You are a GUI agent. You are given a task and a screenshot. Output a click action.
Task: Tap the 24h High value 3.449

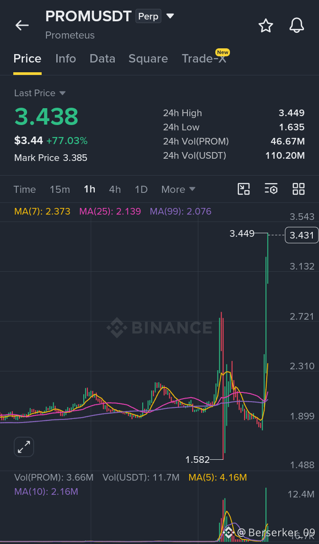coord(292,113)
